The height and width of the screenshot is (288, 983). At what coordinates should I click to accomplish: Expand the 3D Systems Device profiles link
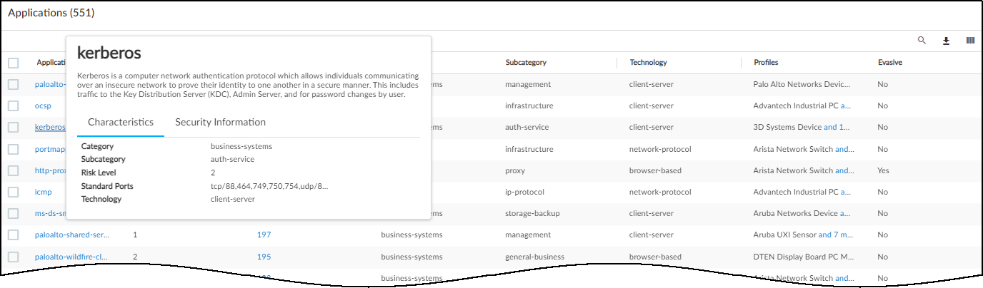pyautogui.click(x=837, y=128)
